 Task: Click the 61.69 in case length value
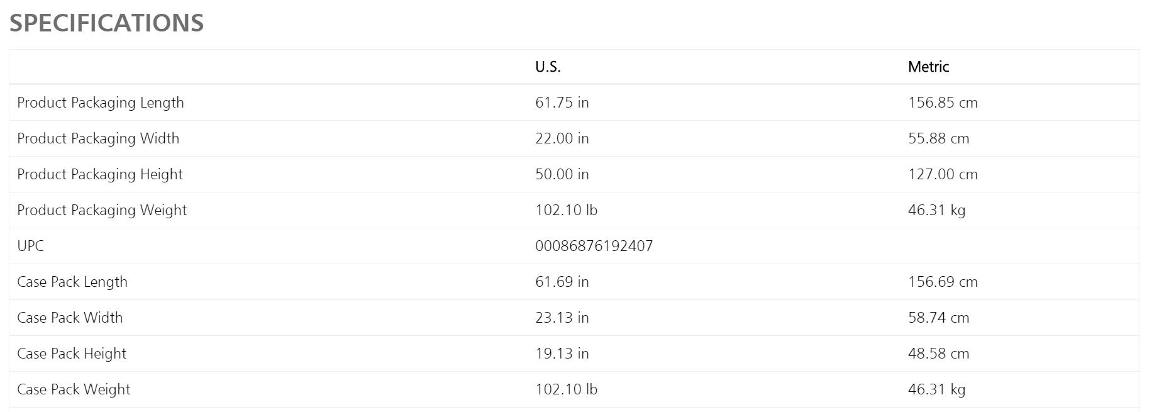tap(562, 282)
